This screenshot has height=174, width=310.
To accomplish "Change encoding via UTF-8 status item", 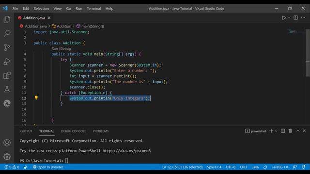I will point(231,167).
